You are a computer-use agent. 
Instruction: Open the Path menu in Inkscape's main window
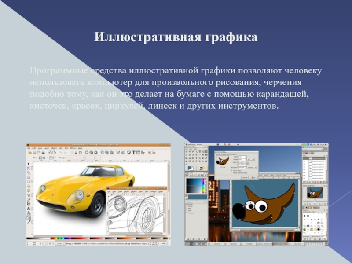pyautogui.click(x=61, y=148)
